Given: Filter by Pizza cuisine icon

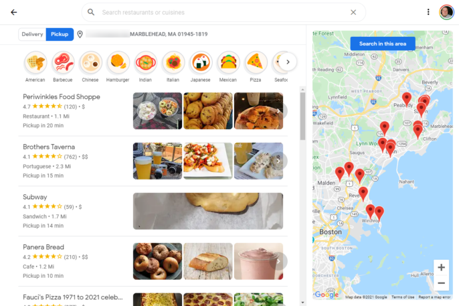Looking at the screenshot, I should pos(256,62).
